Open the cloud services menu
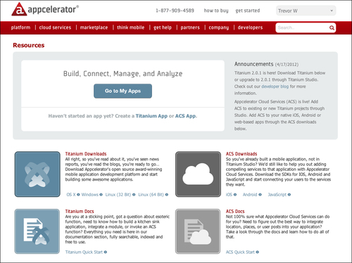Screen dimensions: 352x263 tap(55, 27)
